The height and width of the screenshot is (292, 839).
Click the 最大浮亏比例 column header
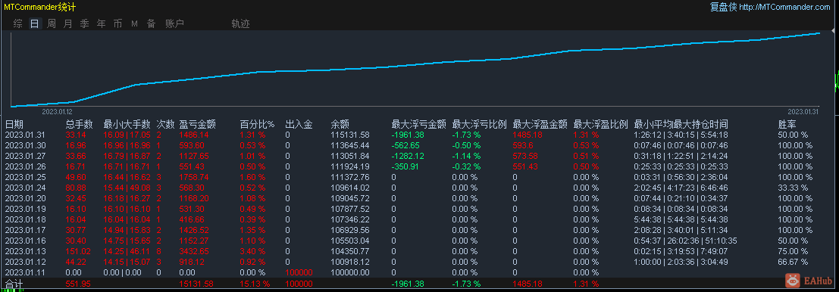coord(480,124)
